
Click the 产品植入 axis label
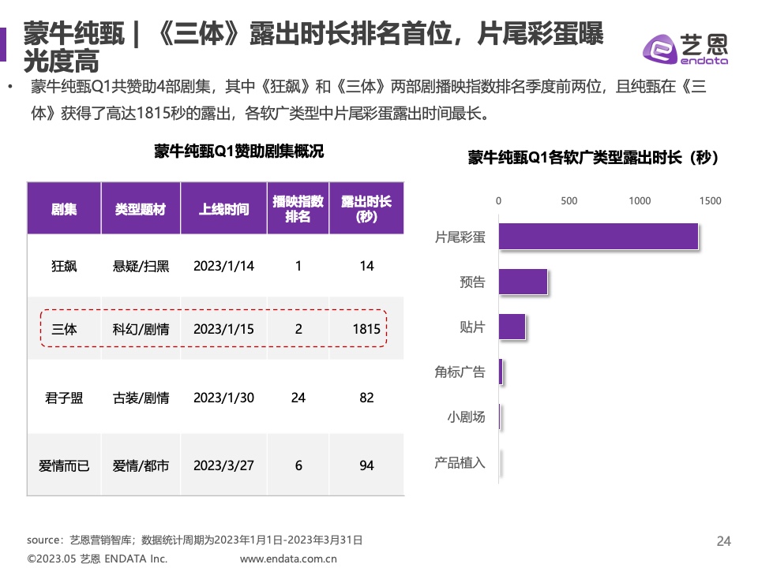(460, 463)
